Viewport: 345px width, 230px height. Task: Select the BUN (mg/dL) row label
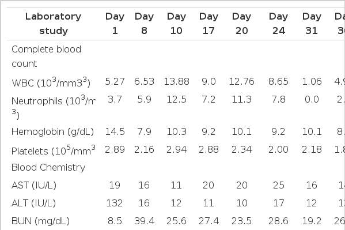[40, 221]
